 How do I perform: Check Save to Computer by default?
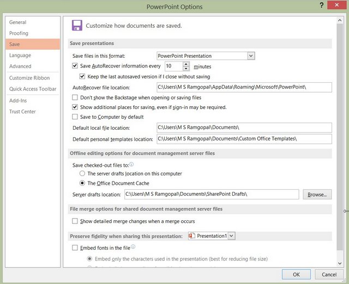(x=75, y=117)
